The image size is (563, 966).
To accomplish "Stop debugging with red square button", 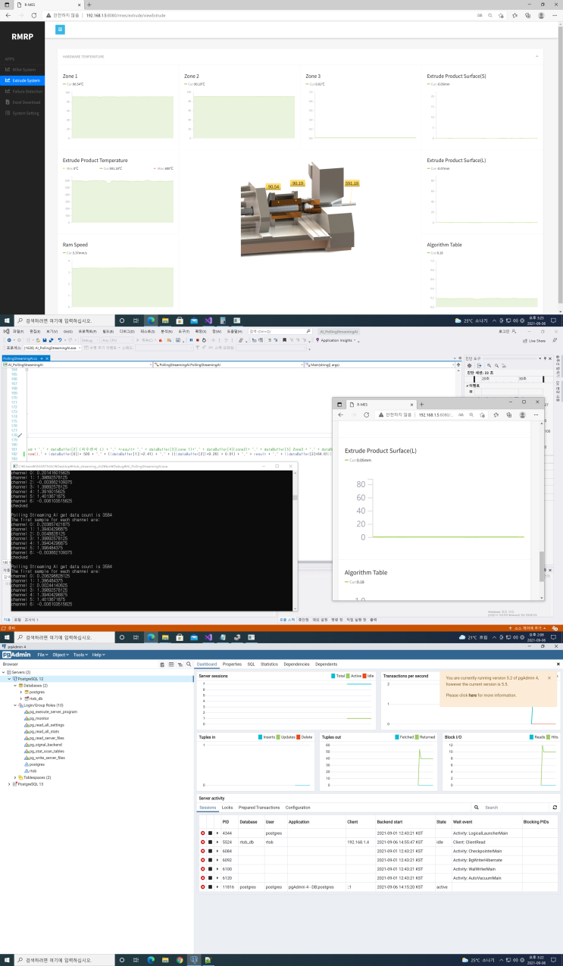I will 198,341.
